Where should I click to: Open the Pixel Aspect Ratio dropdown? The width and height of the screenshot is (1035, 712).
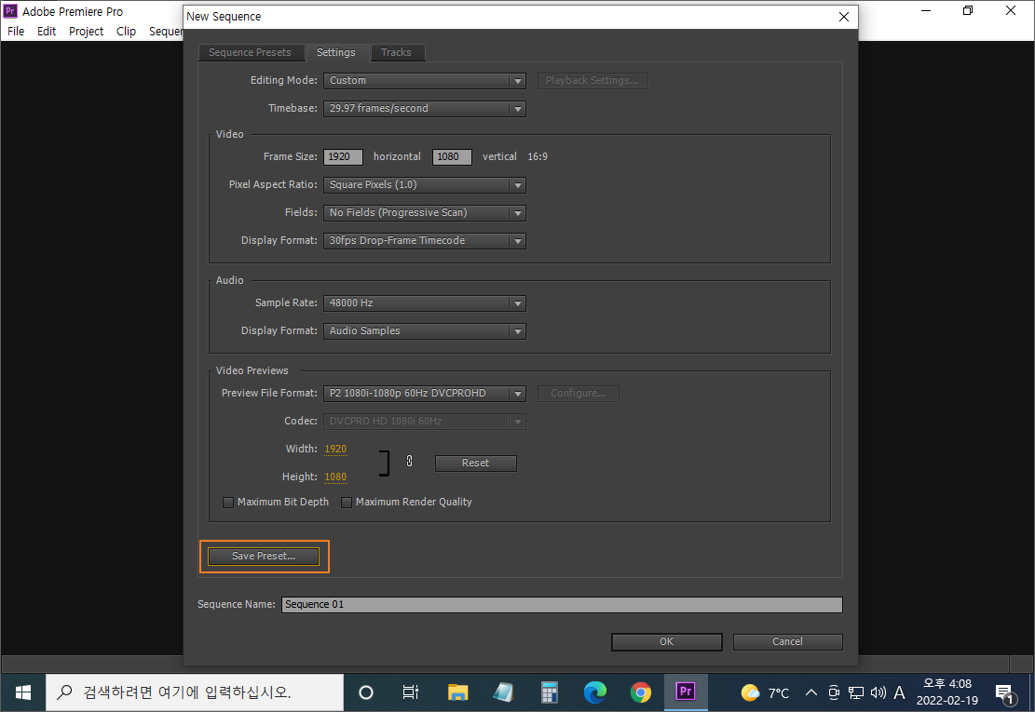(425, 185)
